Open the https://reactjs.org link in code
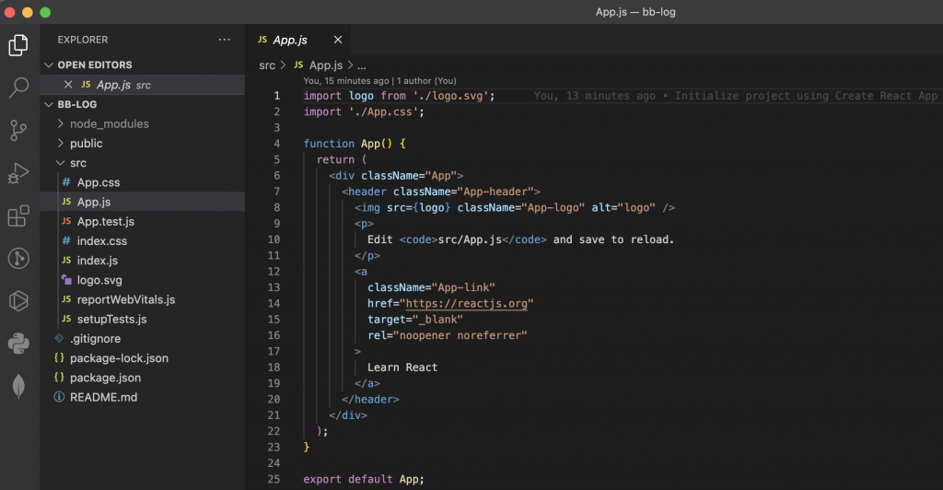The image size is (943, 490). (467, 304)
